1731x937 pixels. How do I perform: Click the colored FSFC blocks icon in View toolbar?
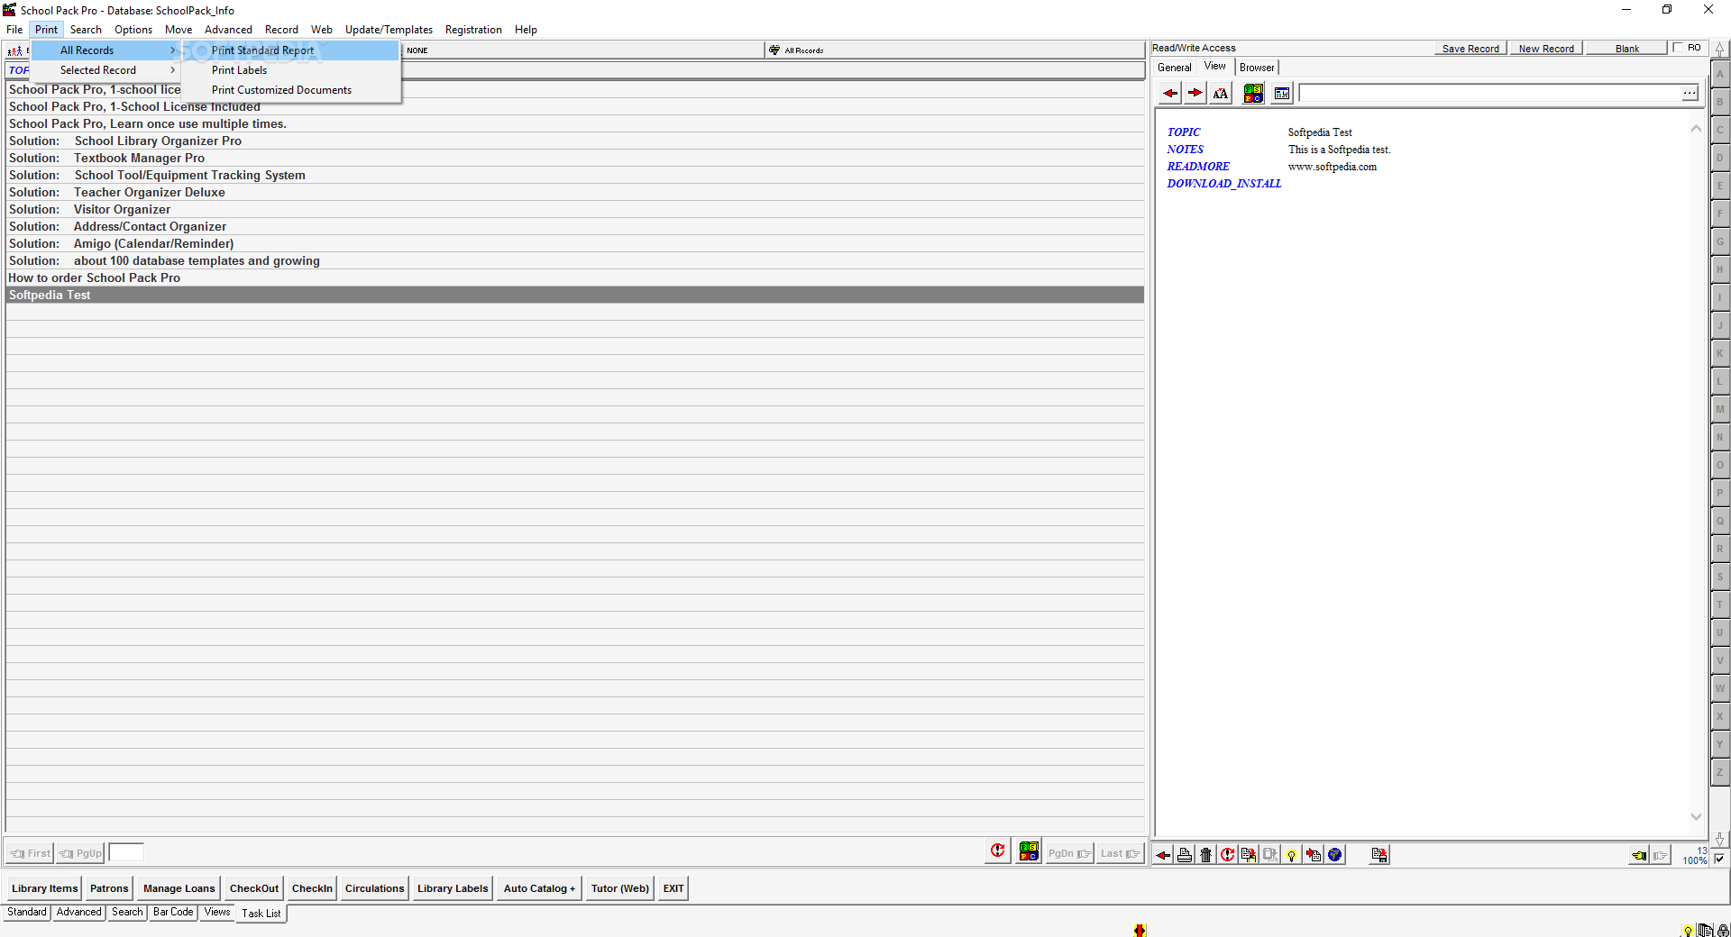click(1253, 93)
